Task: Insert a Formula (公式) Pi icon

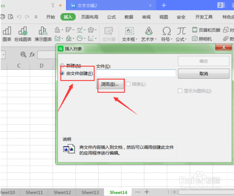Action: 181,34
